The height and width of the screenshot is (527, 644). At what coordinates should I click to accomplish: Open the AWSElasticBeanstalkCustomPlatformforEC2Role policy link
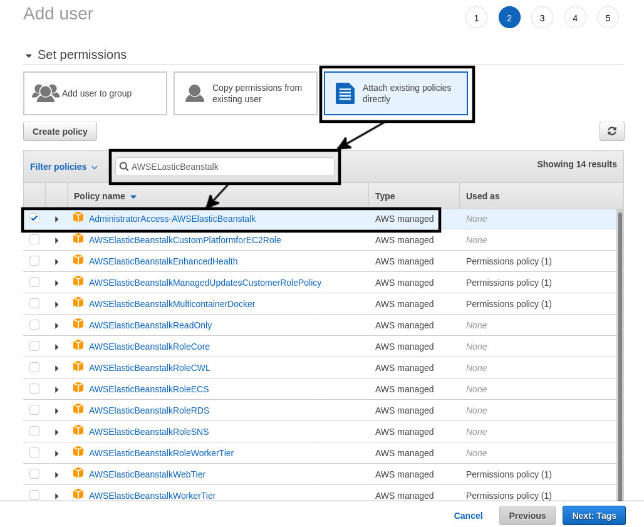click(x=186, y=239)
